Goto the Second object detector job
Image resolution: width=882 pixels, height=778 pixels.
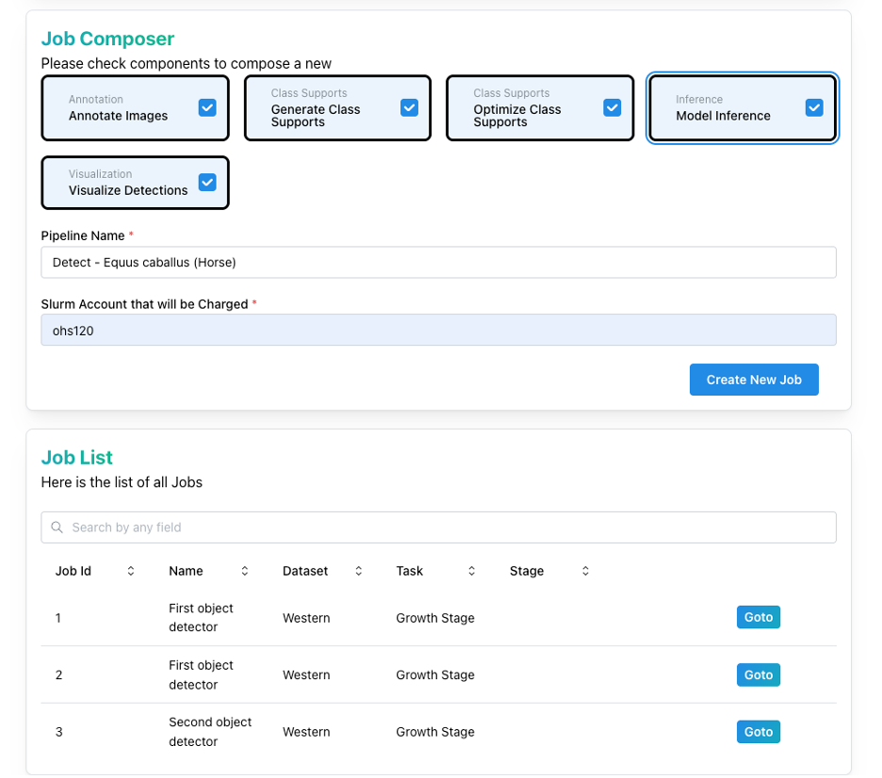point(759,732)
